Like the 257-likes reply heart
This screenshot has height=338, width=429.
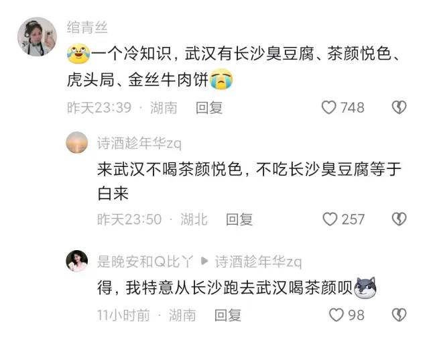pyautogui.click(x=330, y=219)
